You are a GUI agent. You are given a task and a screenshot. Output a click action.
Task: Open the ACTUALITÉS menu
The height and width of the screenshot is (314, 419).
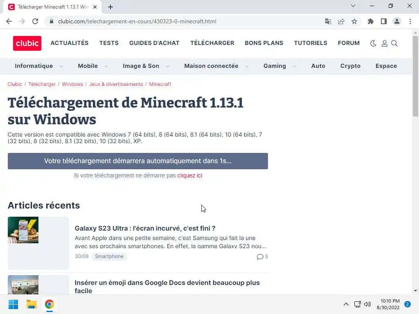(x=70, y=43)
